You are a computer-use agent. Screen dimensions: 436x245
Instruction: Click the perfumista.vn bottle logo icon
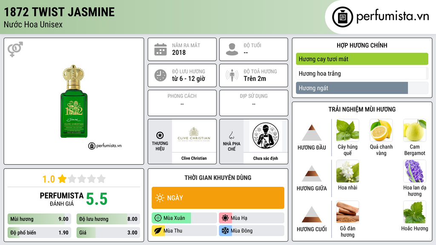343,17
